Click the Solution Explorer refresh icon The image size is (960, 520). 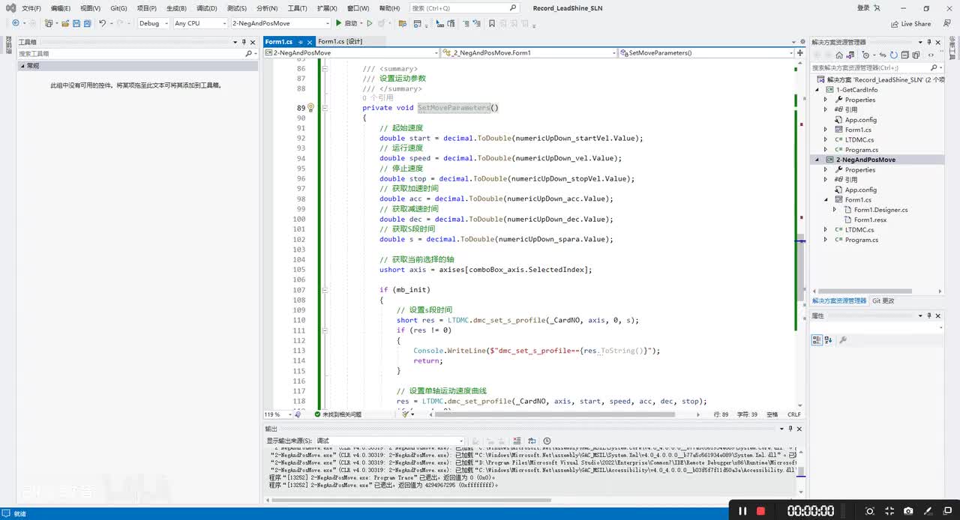click(x=893, y=55)
